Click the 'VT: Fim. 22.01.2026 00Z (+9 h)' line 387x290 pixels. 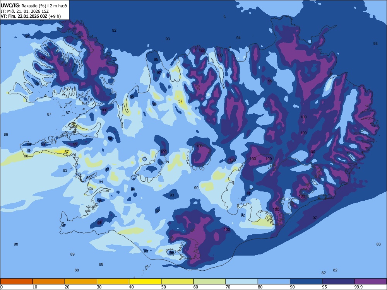pos(31,16)
